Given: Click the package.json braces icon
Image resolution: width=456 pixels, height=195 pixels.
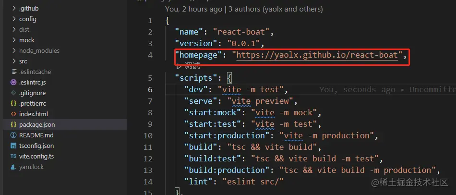Looking at the screenshot, I should pos(13,124).
